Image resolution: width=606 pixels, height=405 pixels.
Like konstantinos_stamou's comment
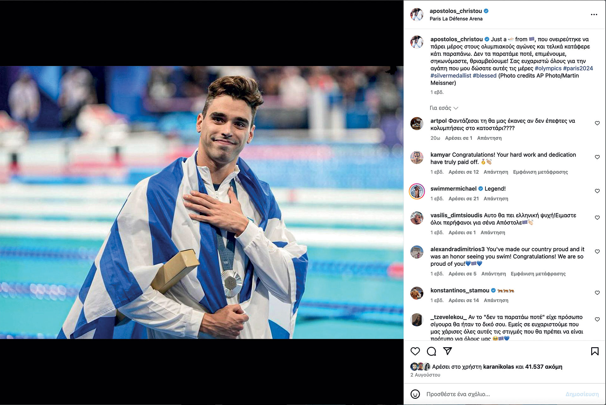597,293
